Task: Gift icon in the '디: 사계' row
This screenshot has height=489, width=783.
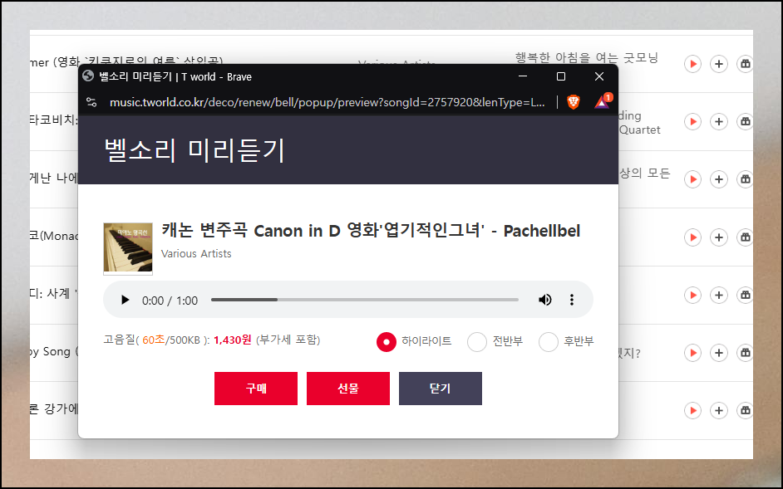Action: click(x=745, y=296)
